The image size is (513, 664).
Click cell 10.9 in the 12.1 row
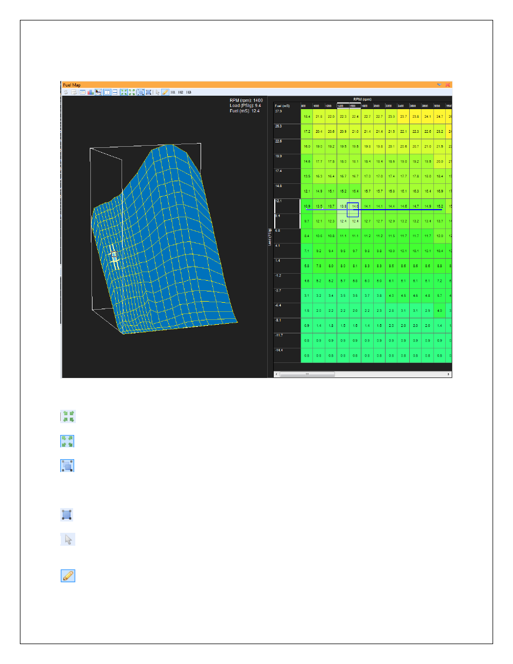(307, 206)
